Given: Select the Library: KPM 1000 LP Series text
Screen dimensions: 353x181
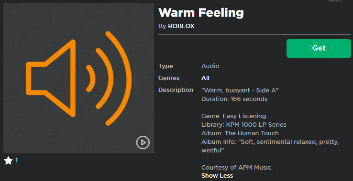Looking at the screenshot, I should coord(243,125).
